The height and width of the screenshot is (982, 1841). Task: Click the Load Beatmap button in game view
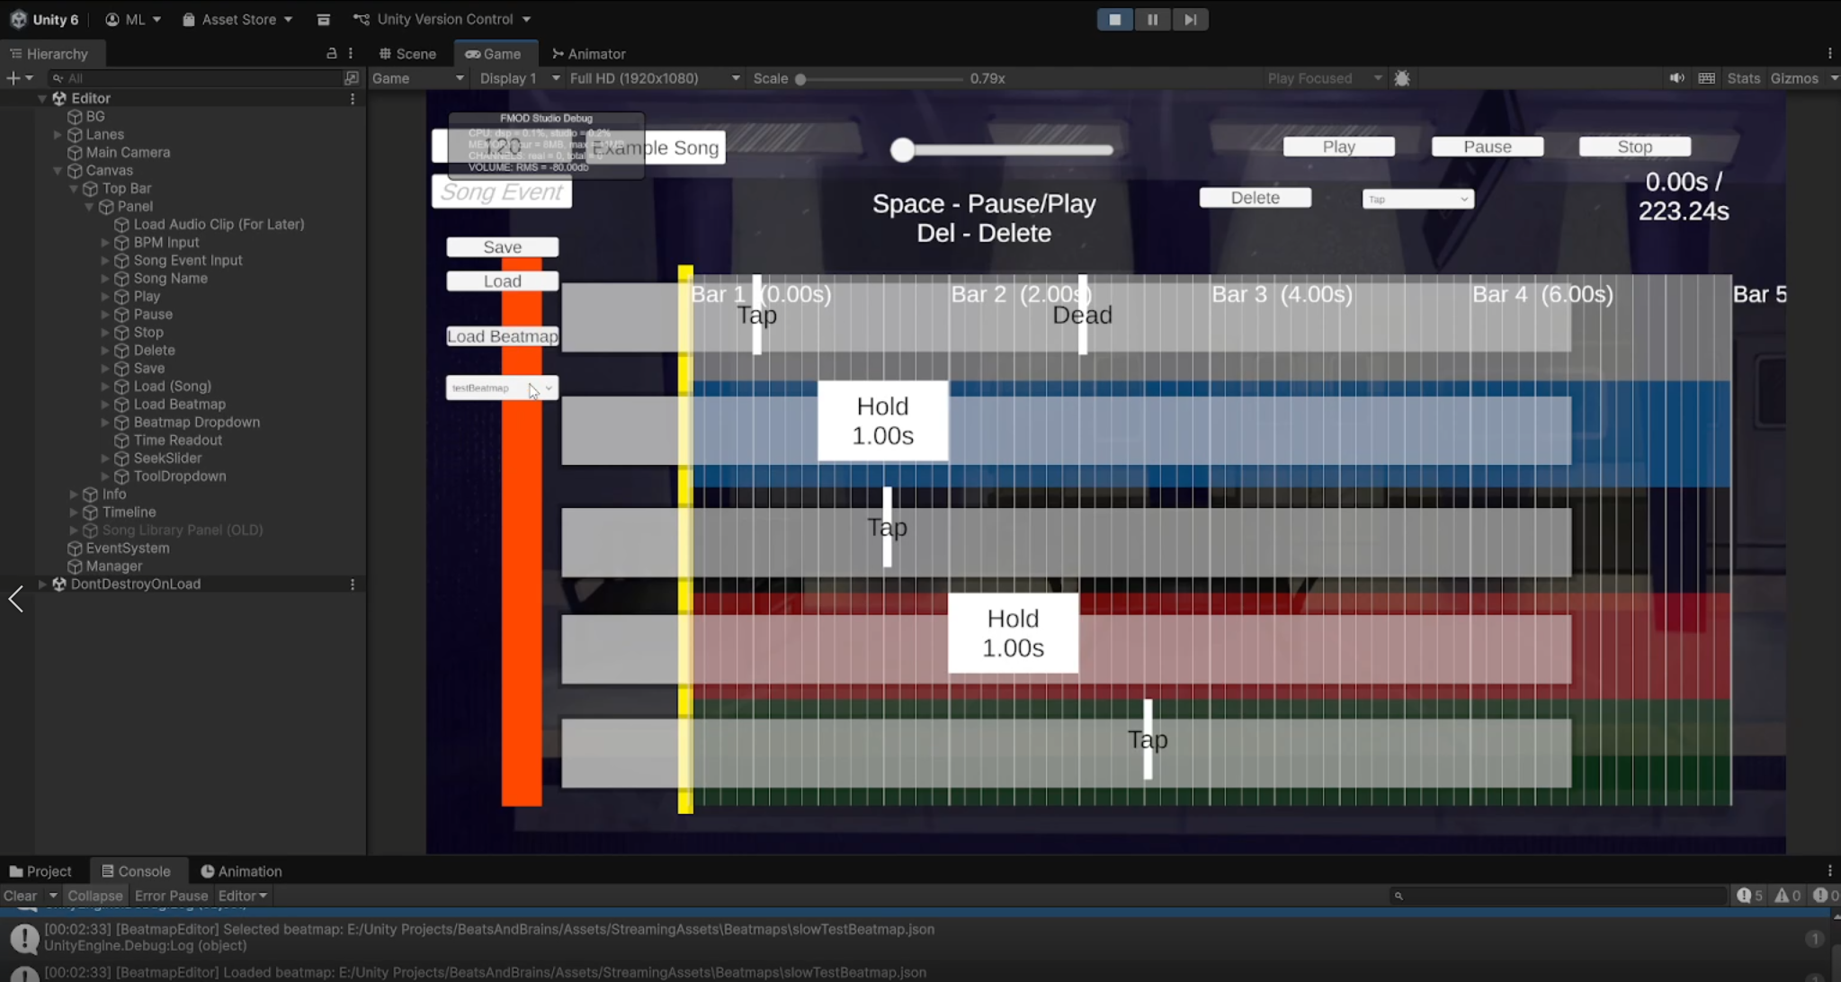[x=502, y=336]
